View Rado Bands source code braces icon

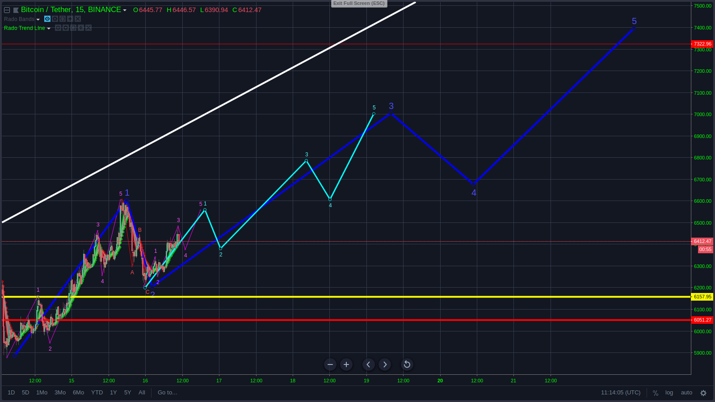coord(63,19)
